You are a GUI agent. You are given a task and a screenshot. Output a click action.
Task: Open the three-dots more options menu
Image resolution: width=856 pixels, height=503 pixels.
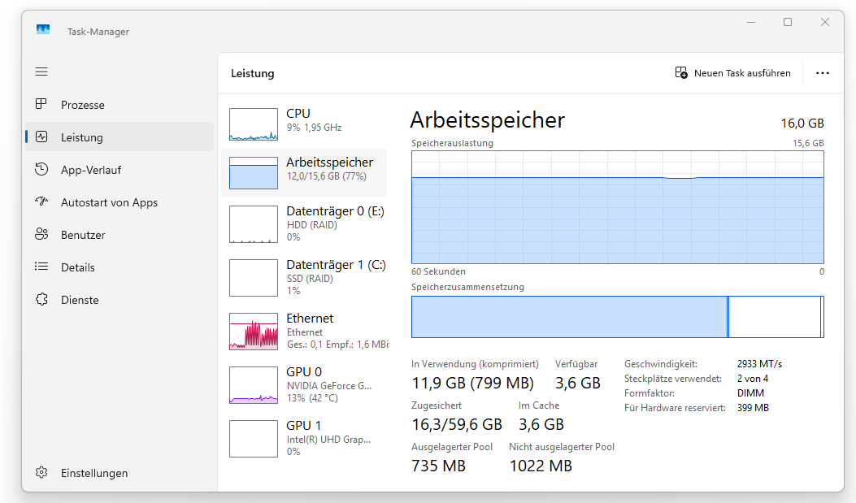823,73
